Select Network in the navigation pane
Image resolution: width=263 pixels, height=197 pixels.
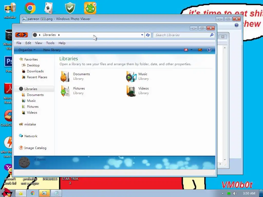tap(28, 136)
